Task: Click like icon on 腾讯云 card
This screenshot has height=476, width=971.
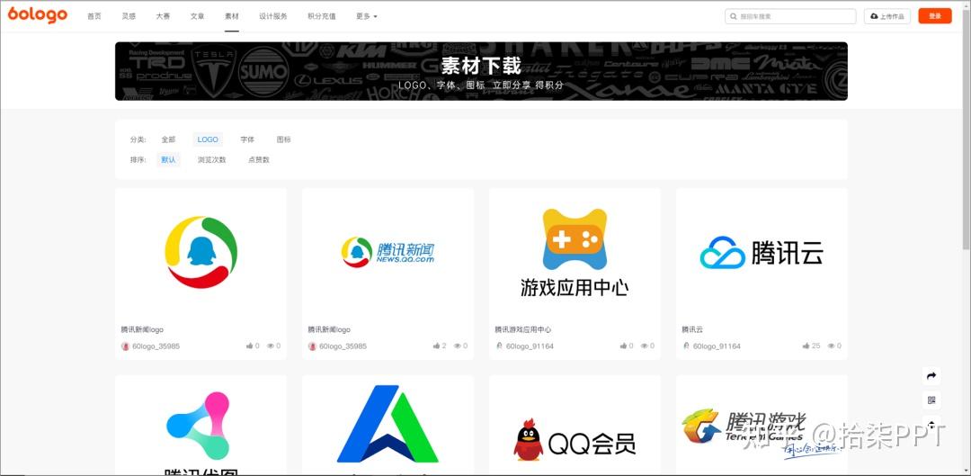Action: tap(806, 346)
